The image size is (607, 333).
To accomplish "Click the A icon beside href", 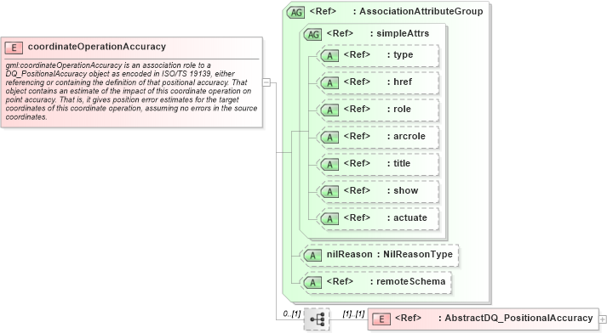I will tap(329, 83).
